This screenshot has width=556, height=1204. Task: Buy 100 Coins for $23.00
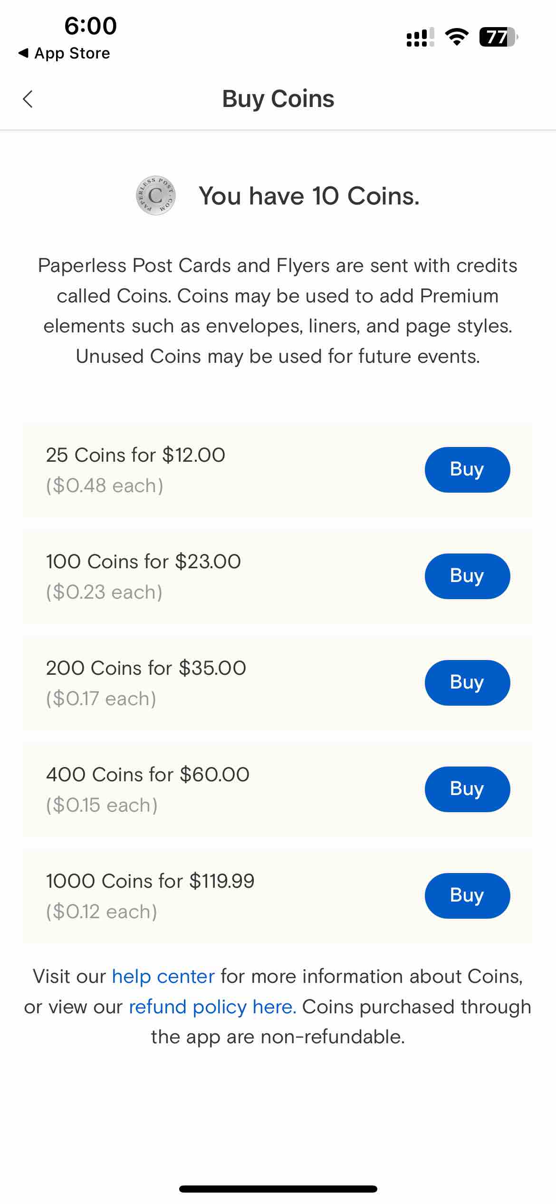click(467, 576)
